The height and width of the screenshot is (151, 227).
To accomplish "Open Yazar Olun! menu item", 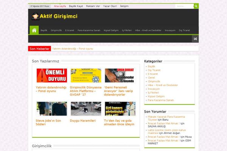I will pyautogui.click(x=110, y=6).
